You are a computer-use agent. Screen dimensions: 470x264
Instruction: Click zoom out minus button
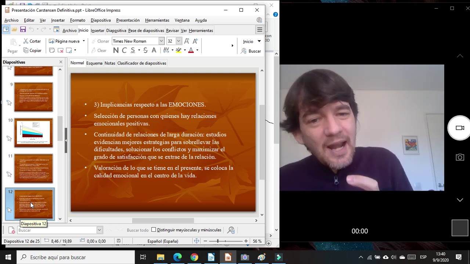pos(206,241)
